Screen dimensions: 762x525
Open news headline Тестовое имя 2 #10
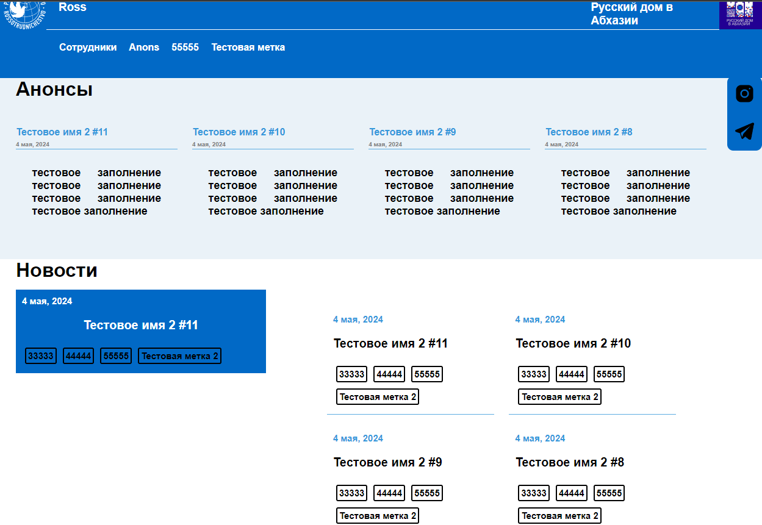coord(573,344)
